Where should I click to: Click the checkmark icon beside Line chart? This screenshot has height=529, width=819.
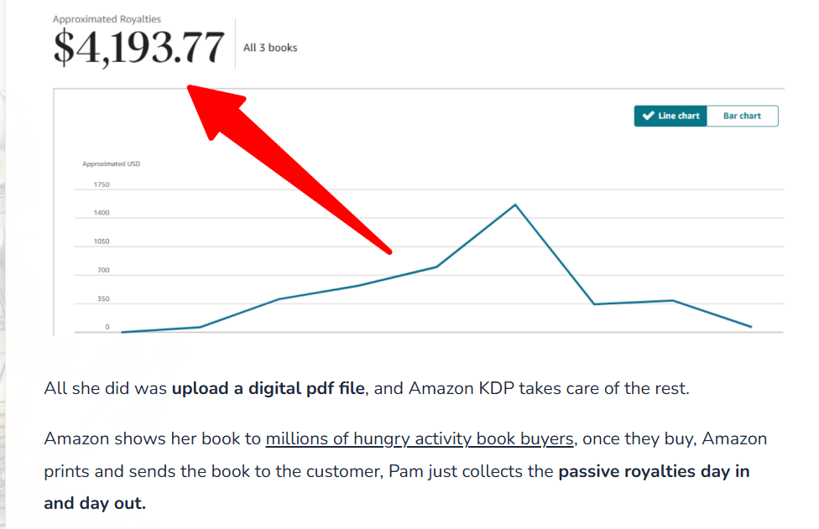[648, 116]
